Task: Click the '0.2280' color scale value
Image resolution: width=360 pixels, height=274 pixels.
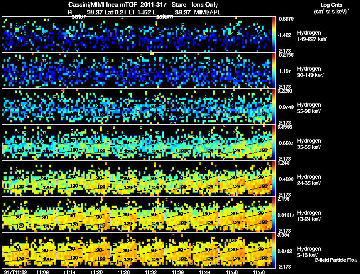Action: coord(285,91)
